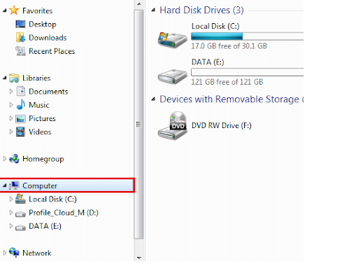The width and height of the screenshot is (358, 273).
Task: Collapse Hard Disk Drives group
Action: [153, 10]
